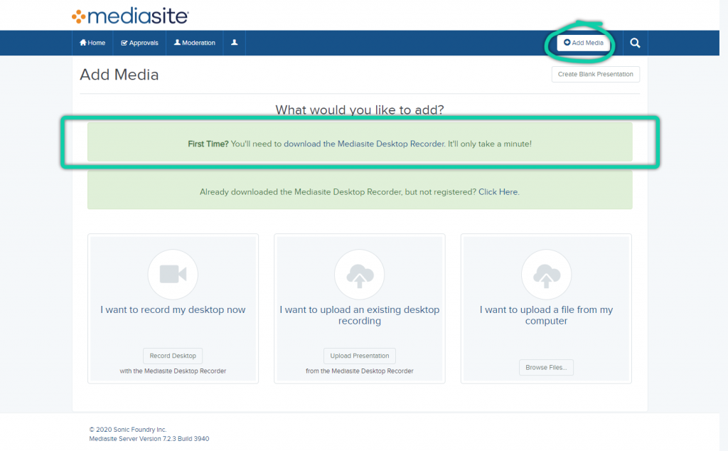Select 'I want to record my desktop now'
The image size is (728, 451).
tap(173, 309)
